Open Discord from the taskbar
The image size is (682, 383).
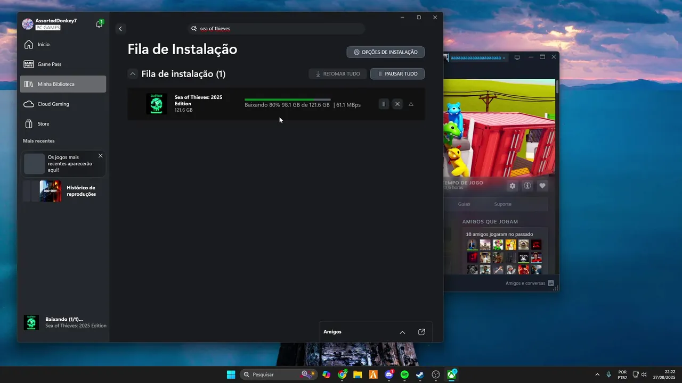(x=389, y=374)
